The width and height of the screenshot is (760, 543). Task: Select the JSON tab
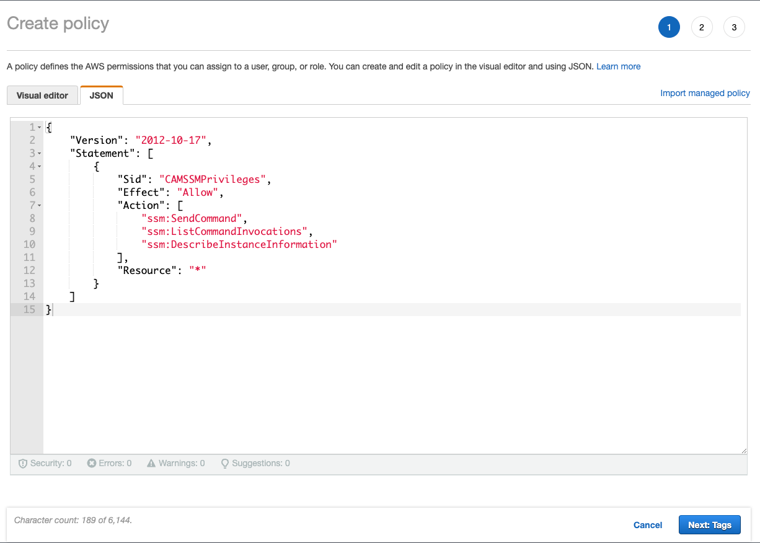tap(102, 95)
